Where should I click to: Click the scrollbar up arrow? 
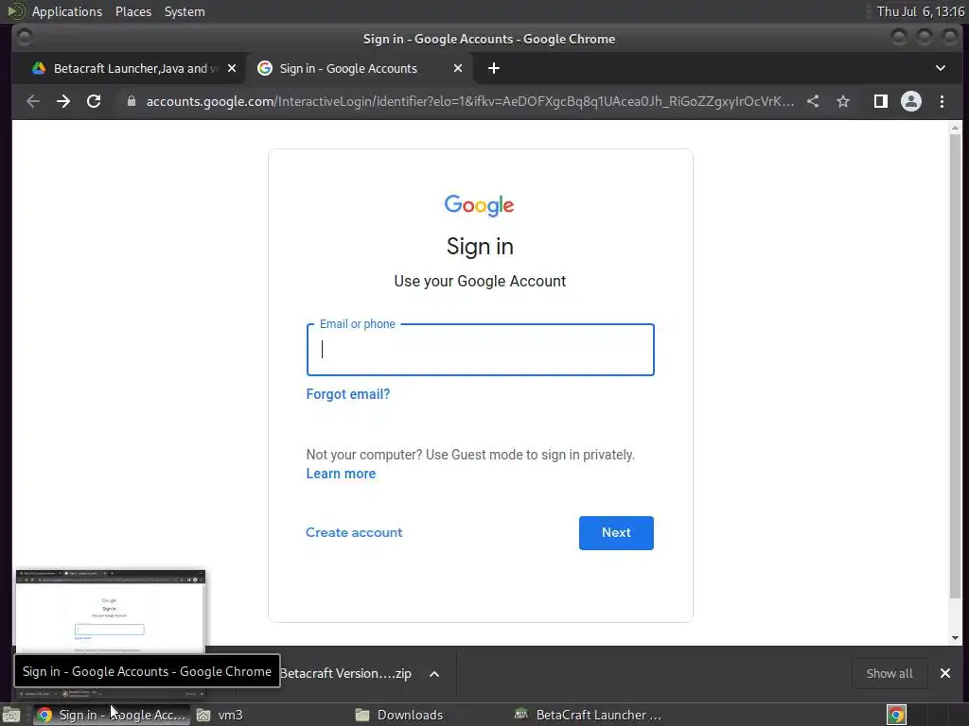(956, 128)
